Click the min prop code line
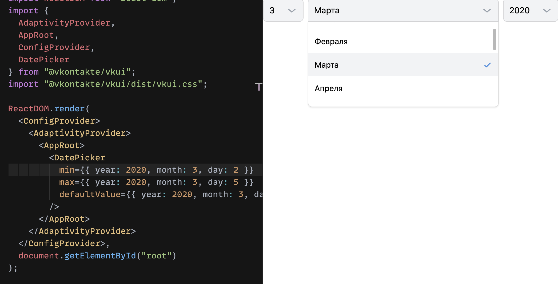The height and width of the screenshot is (284, 558). [x=156, y=170]
